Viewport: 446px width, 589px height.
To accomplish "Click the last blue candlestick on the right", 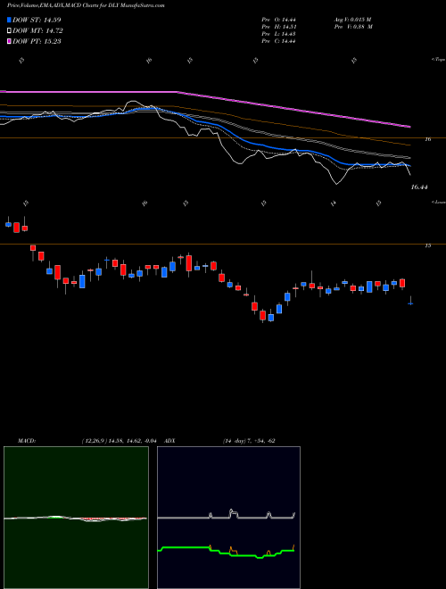I will click(x=410, y=303).
